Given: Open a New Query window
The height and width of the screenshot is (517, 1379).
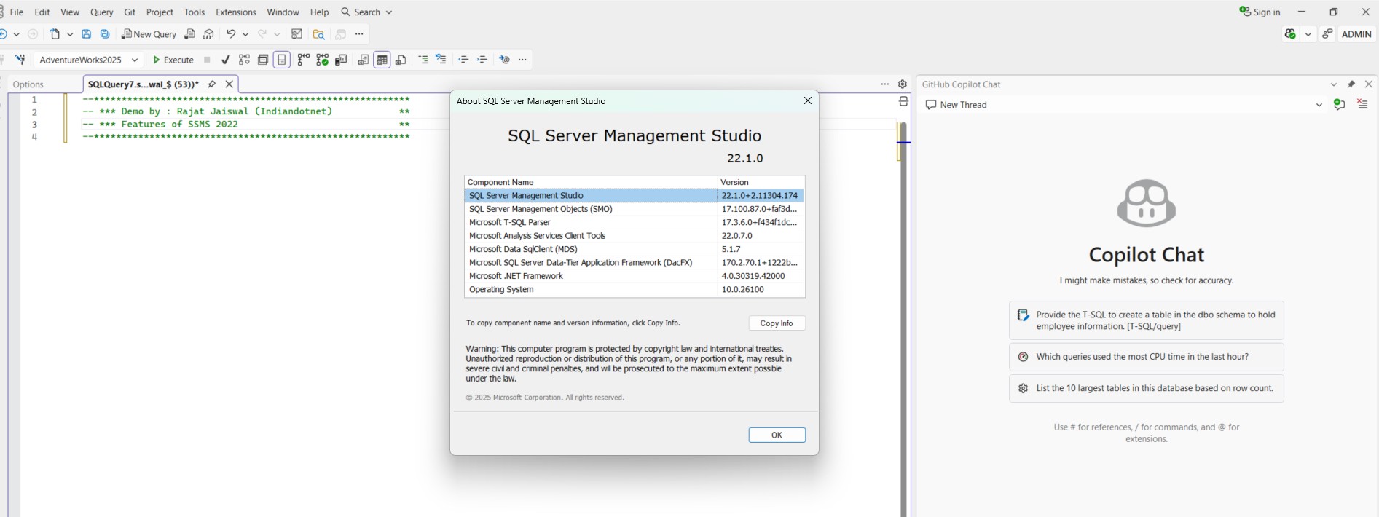Looking at the screenshot, I should pos(149,34).
